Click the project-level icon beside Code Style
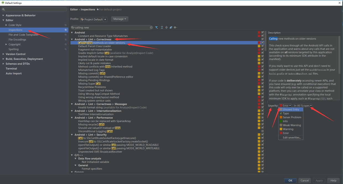This screenshot has width=343, height=184. (x=66, y=25)
